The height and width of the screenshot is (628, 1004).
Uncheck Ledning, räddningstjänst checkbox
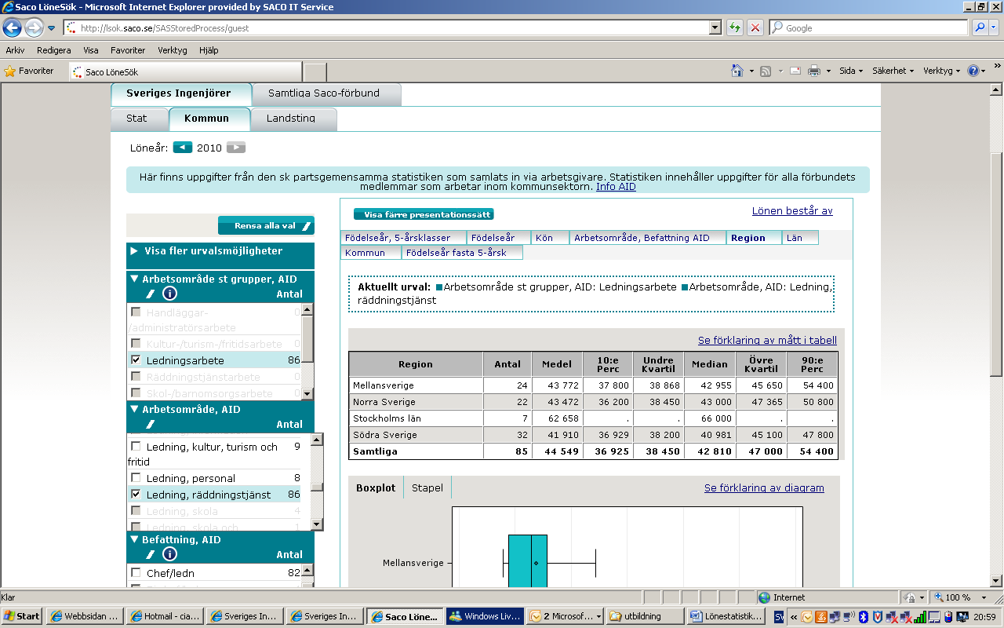pos(136,495)
